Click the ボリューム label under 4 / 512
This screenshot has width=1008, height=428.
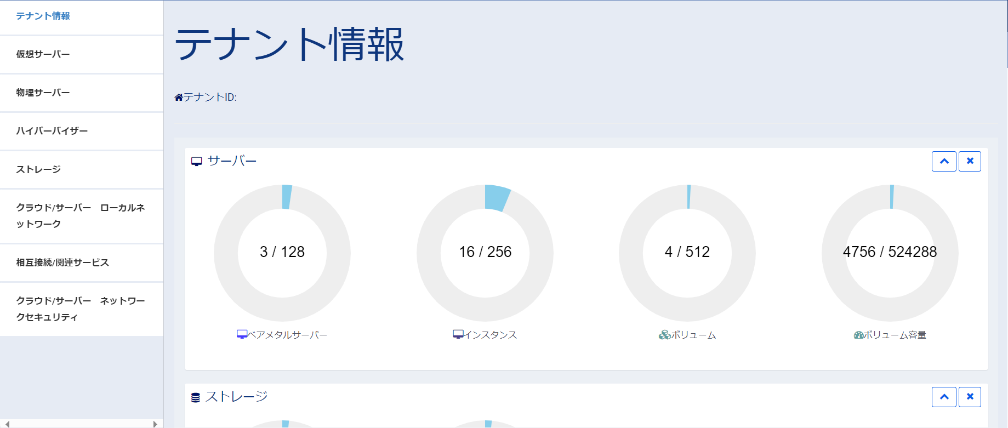[693, 335]
